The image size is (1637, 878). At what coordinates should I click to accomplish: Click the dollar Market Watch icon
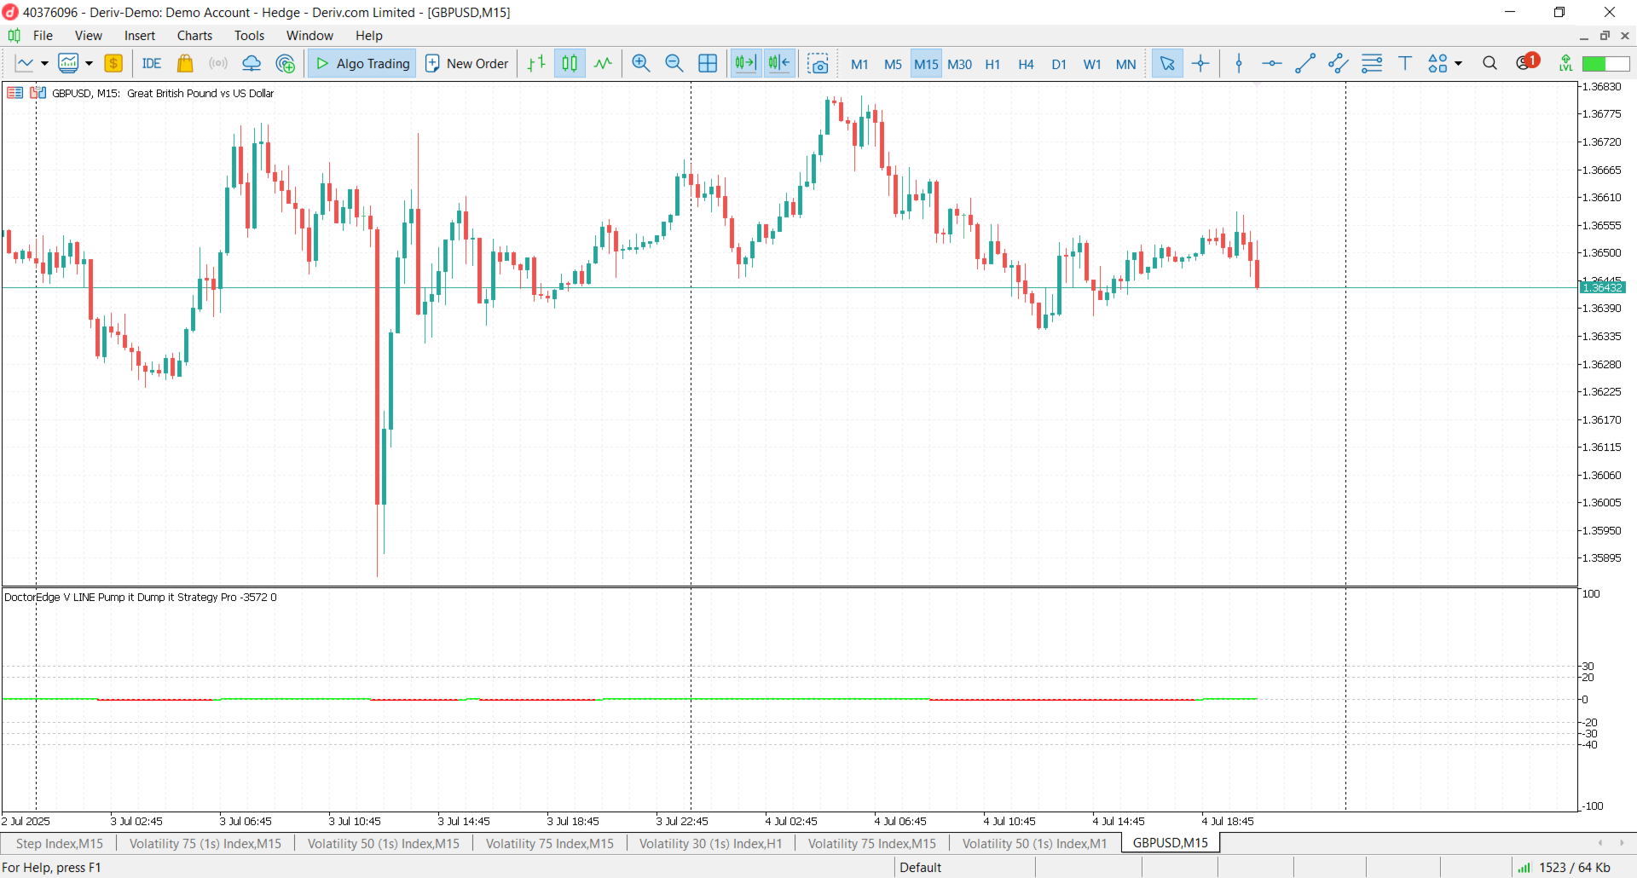point(113,63)
